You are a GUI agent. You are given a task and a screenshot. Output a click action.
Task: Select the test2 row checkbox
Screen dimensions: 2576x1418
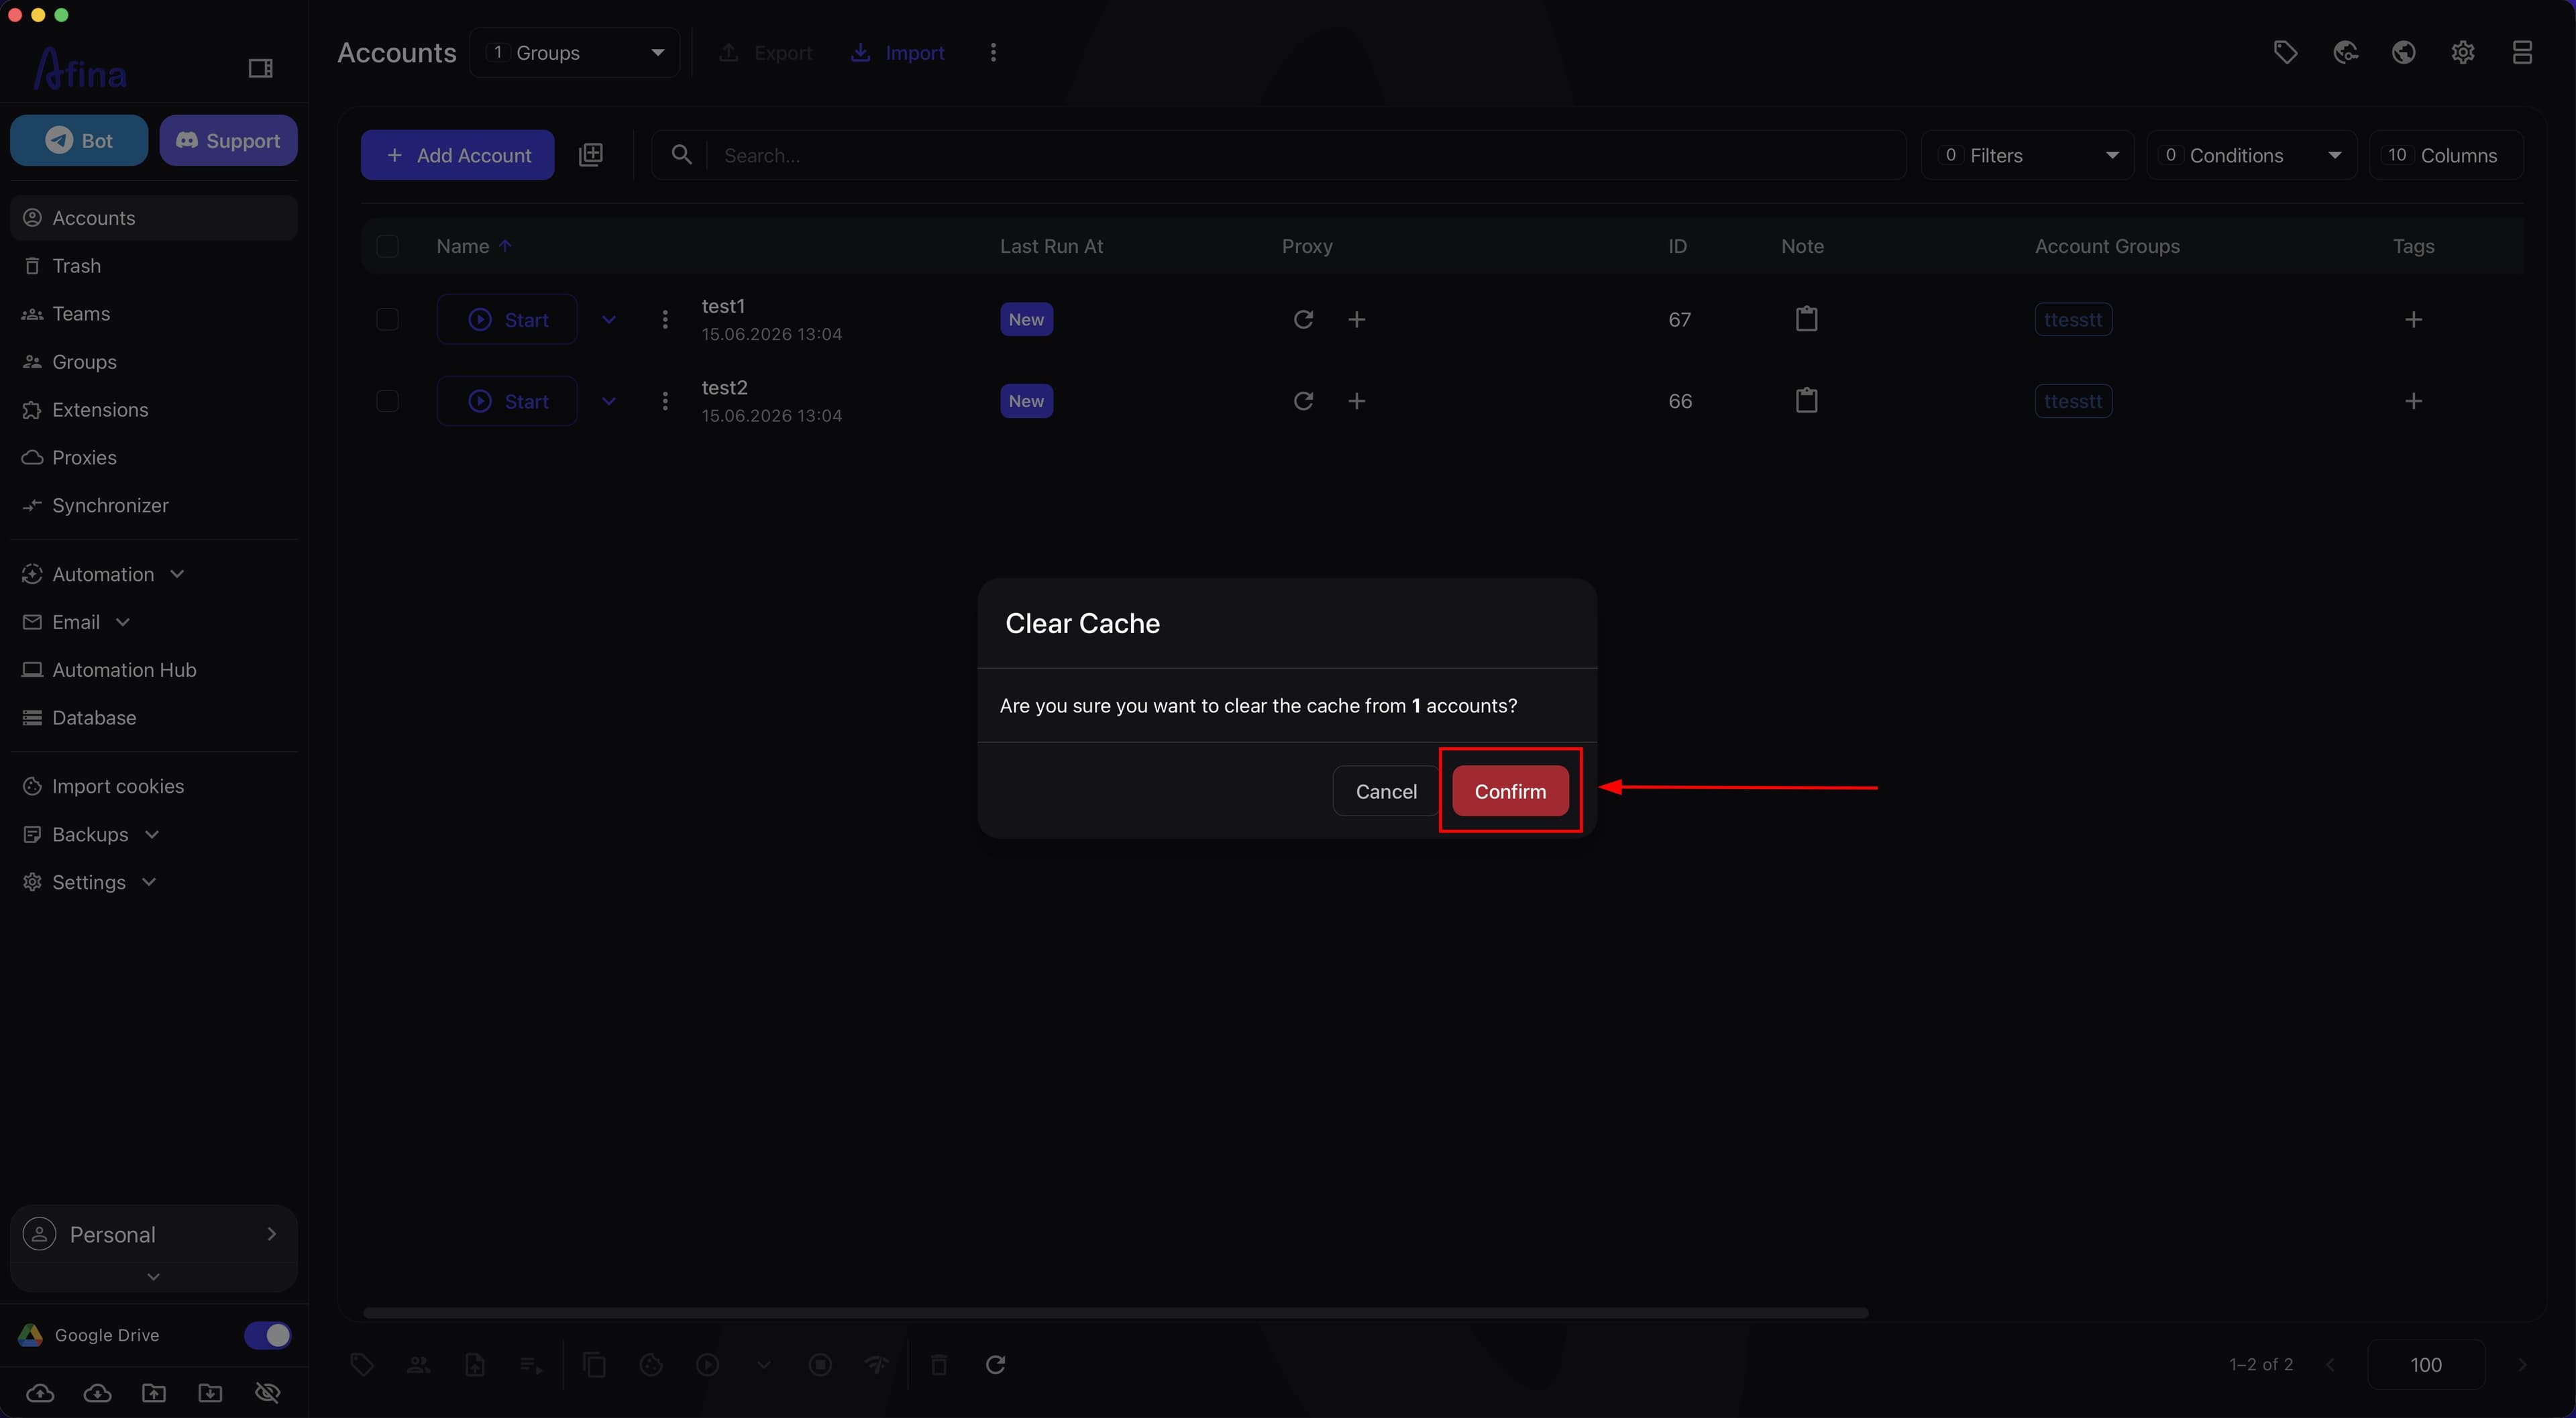pos(387,401)
